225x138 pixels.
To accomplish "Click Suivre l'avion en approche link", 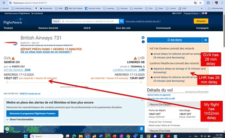I will 159,95.
